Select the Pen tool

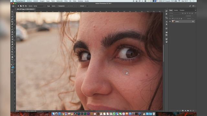point(12,47)
